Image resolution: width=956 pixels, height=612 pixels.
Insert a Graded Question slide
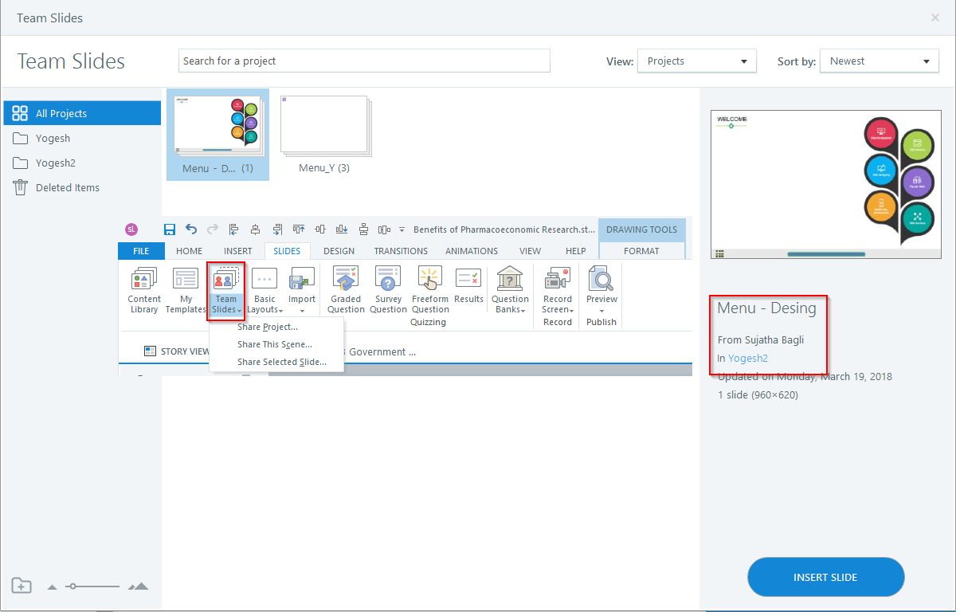(346, 290)
